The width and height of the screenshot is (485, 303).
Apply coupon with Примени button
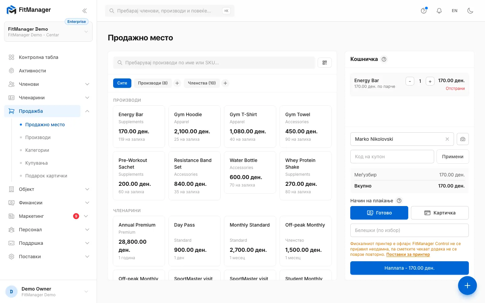tap(453, 157)
